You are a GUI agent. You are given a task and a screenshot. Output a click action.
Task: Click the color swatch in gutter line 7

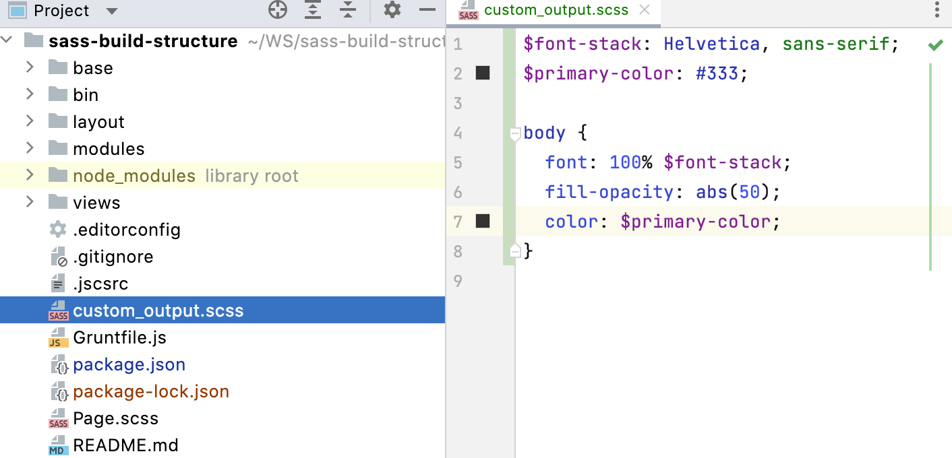pos(483,221)
